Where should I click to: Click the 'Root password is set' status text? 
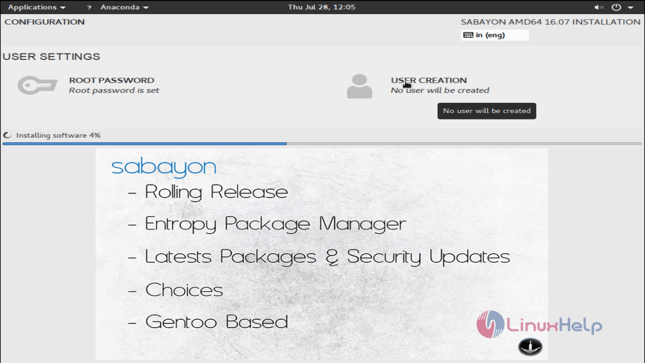(114, 90)
